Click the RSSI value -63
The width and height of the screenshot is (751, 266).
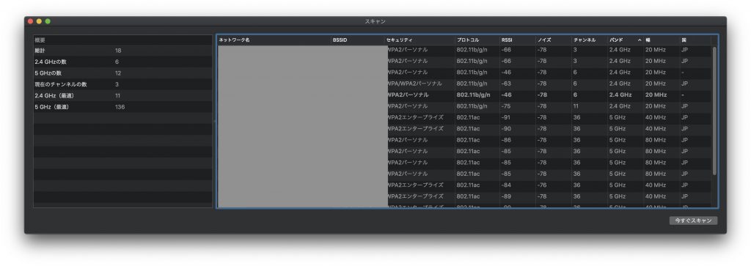[506, 84]
